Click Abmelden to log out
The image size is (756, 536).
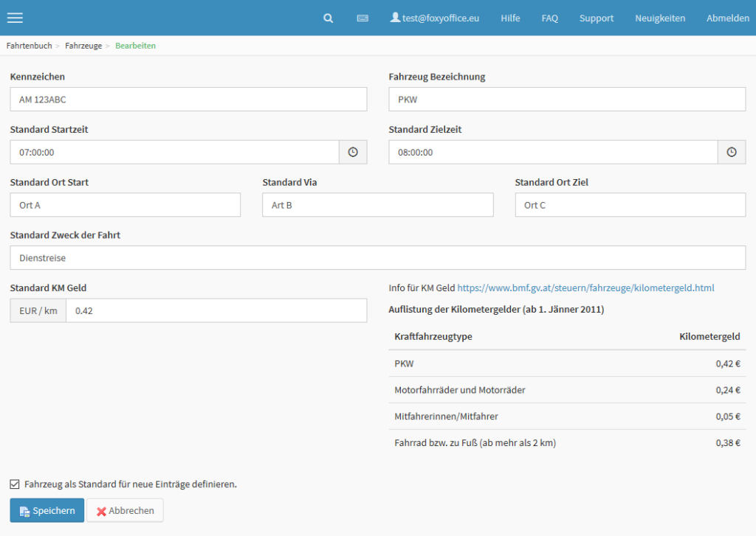point(727,18)
